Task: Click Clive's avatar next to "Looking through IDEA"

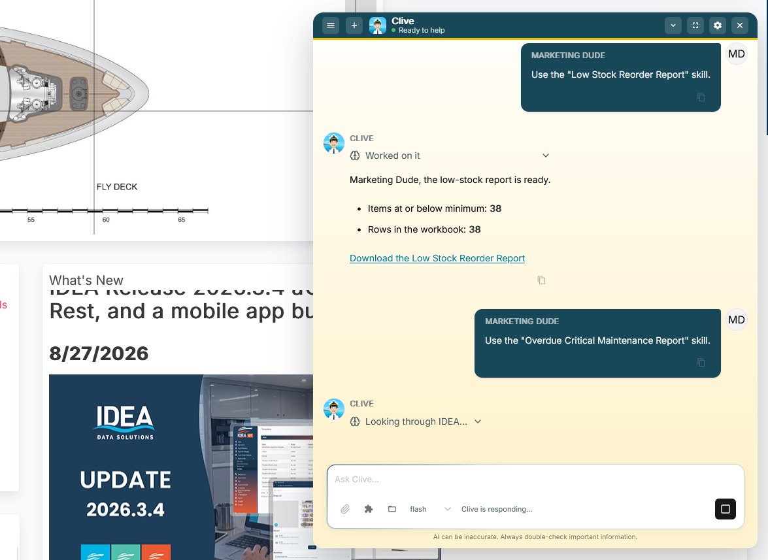Action: coord(333,409)
